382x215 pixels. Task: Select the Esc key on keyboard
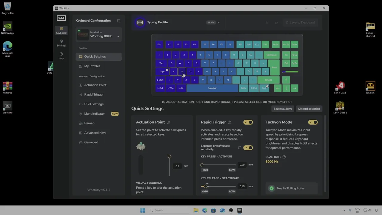point(159,44)
